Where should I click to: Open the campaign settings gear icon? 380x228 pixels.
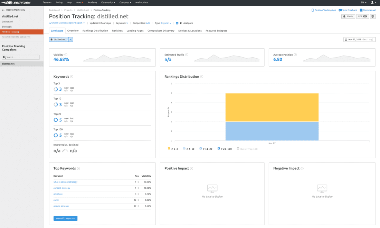point(373,16)
